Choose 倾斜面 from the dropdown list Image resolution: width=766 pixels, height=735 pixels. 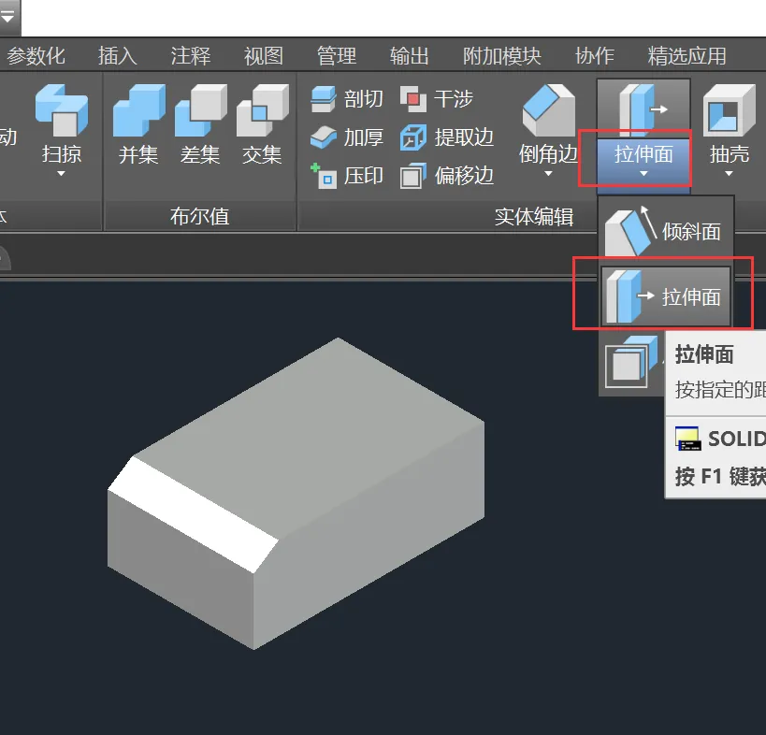coord(666,231)
